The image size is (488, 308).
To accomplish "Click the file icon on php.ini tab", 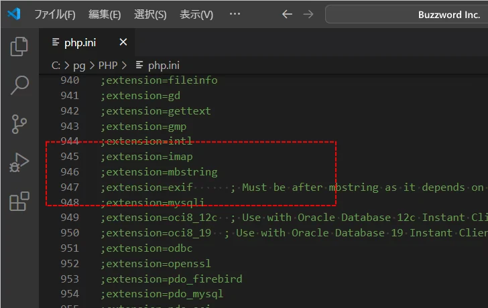I will (x=56, y=42).
